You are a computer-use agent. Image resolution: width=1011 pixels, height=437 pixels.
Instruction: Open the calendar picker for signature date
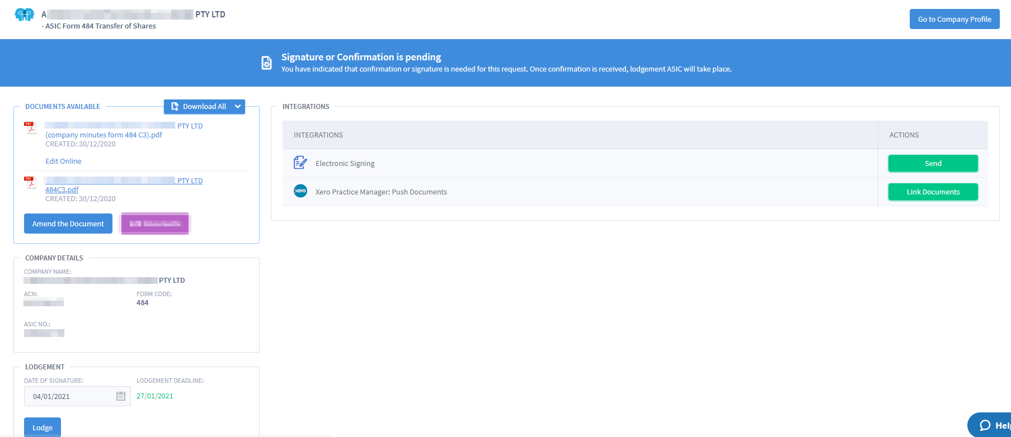(121, 396)
